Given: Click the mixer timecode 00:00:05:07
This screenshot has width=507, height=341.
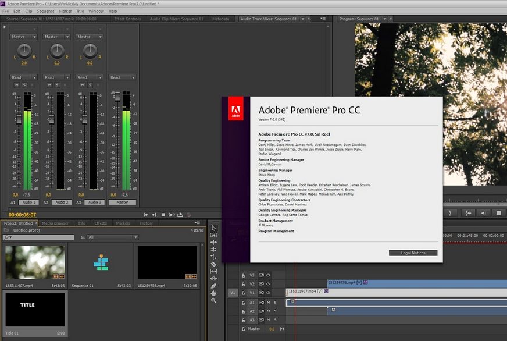Looking at the screenshot, I should pos(22,215).
